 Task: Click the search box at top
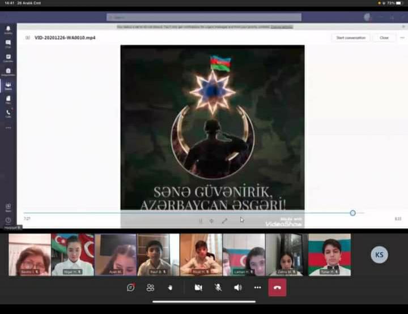click(x=204, y=17)
